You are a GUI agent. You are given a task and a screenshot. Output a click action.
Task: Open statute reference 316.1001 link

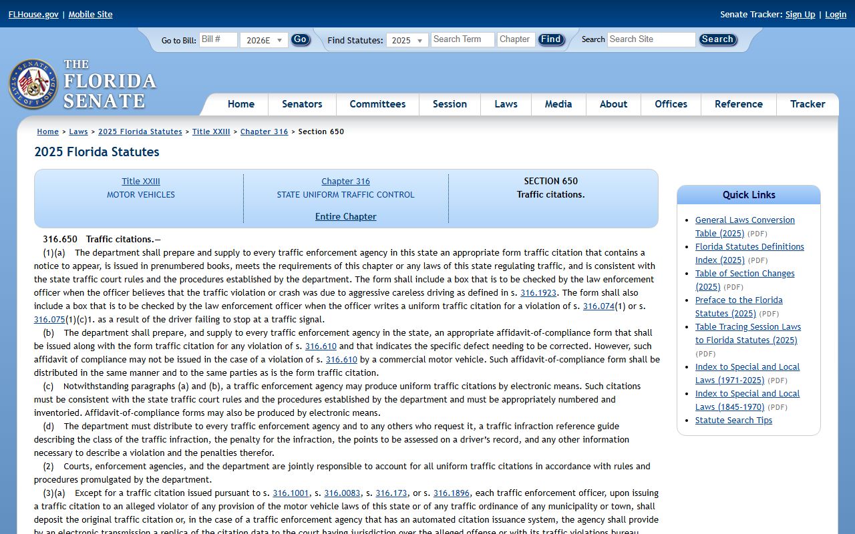coord(291,493)
